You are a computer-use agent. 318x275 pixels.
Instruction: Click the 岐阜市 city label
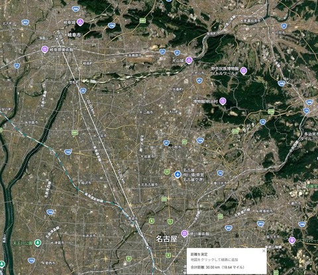coord(74,35)
